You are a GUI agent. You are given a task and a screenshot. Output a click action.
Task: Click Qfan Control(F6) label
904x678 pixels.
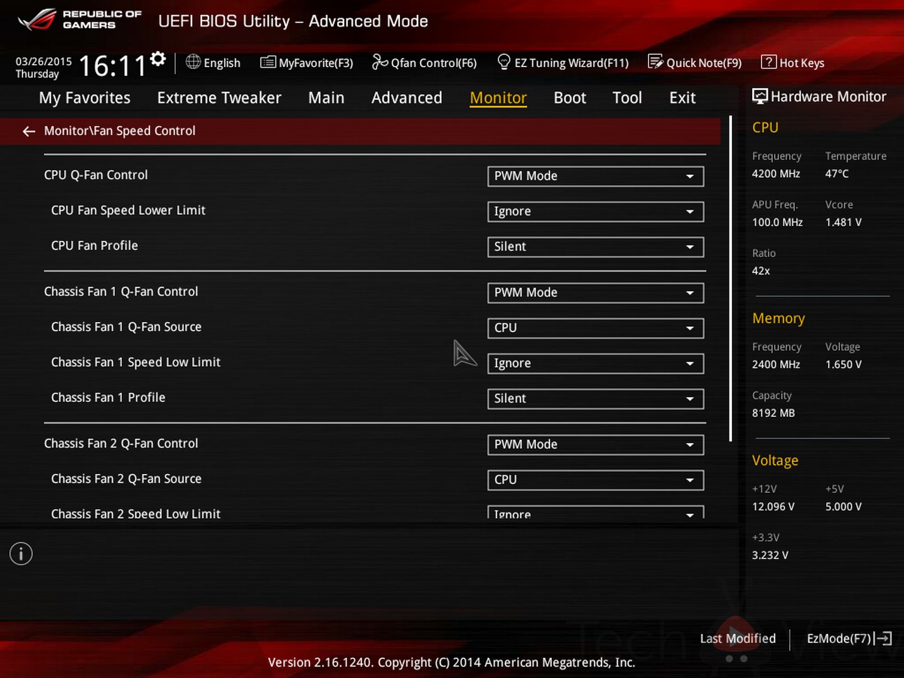pyautogui.click(x=434, y=63)
